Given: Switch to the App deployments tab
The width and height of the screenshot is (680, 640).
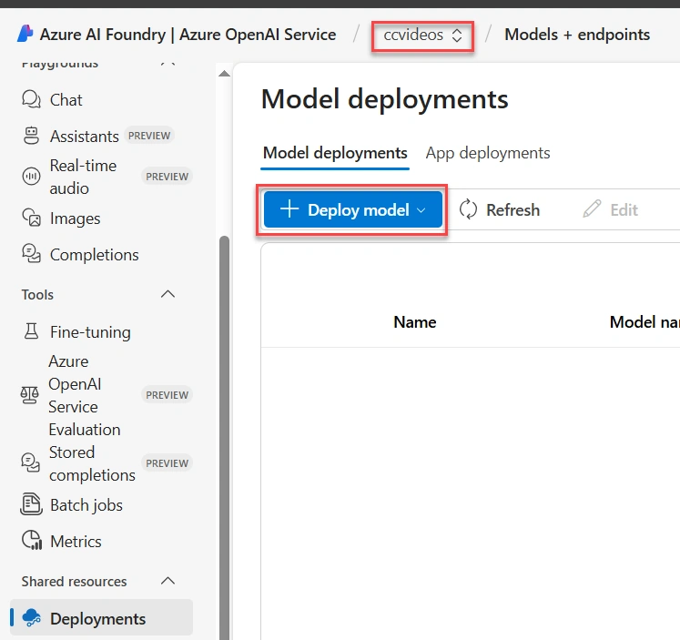Looking at the screenshot, I should pyautogui.click(x=487, y=153).
